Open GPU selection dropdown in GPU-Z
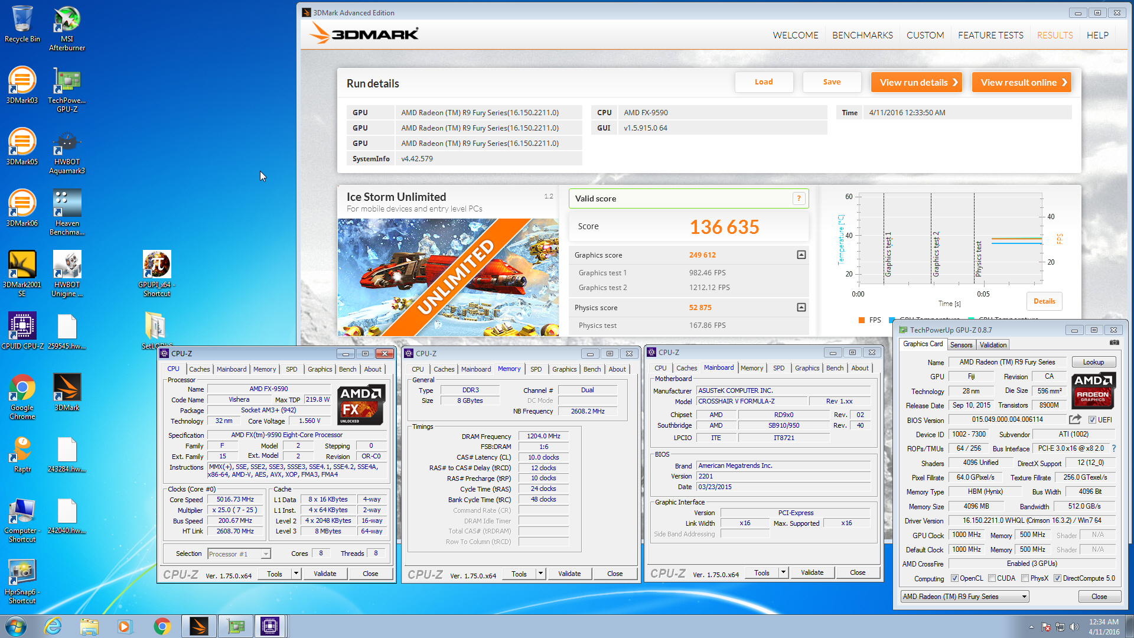 point(965,597)
